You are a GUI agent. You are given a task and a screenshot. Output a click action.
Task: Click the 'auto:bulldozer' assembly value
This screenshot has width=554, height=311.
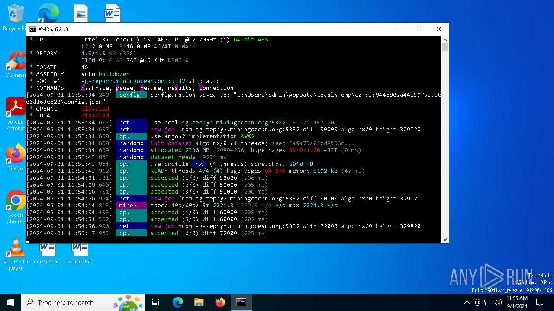tap(105, 74)
